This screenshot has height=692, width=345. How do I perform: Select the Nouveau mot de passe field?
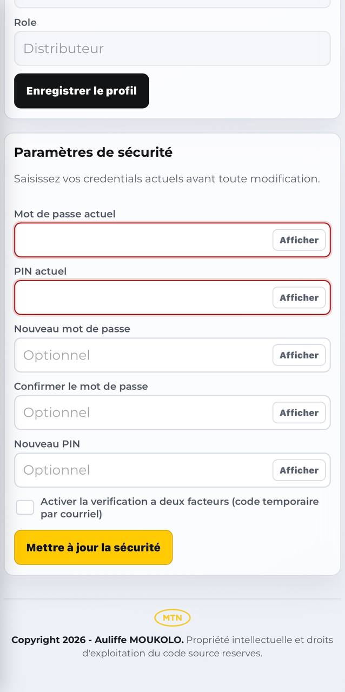(172, 355)
